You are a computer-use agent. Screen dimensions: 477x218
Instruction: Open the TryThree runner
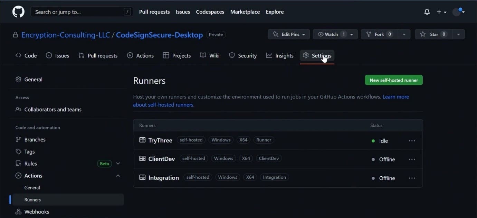(x=160, y=141)
